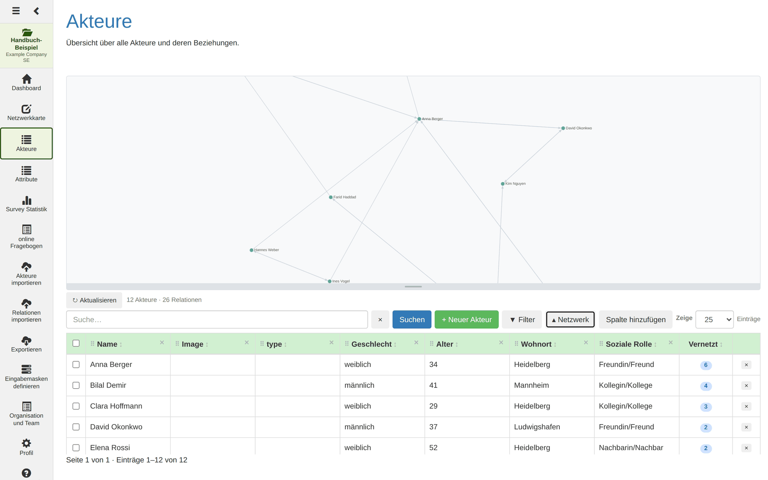
Task: Click the blue Suchen button
Action: click(x=412, y=320)
